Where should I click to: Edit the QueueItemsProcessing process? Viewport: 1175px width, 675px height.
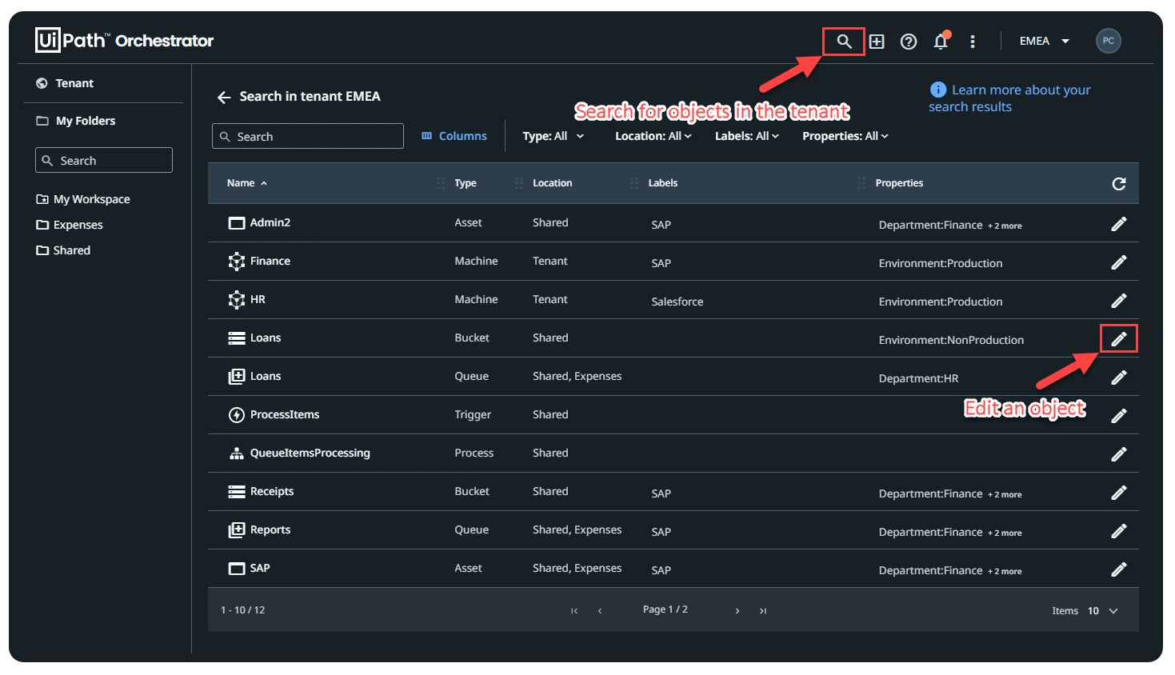[1119, 454]
